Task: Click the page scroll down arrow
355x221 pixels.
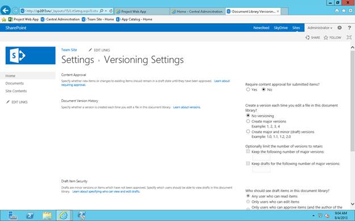Action: coord(352,204)
